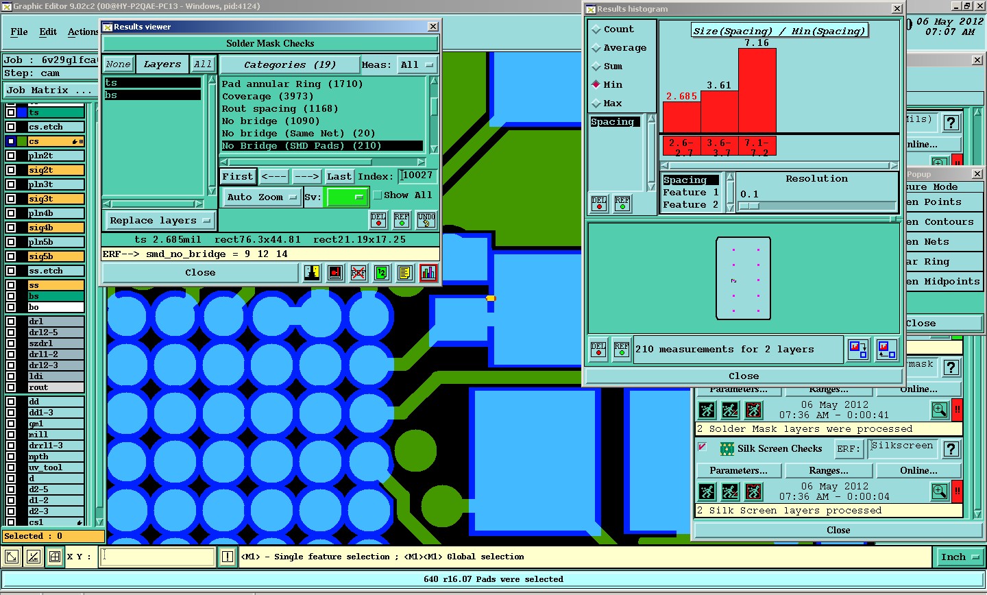Click the First result button

tap(238, 176)
